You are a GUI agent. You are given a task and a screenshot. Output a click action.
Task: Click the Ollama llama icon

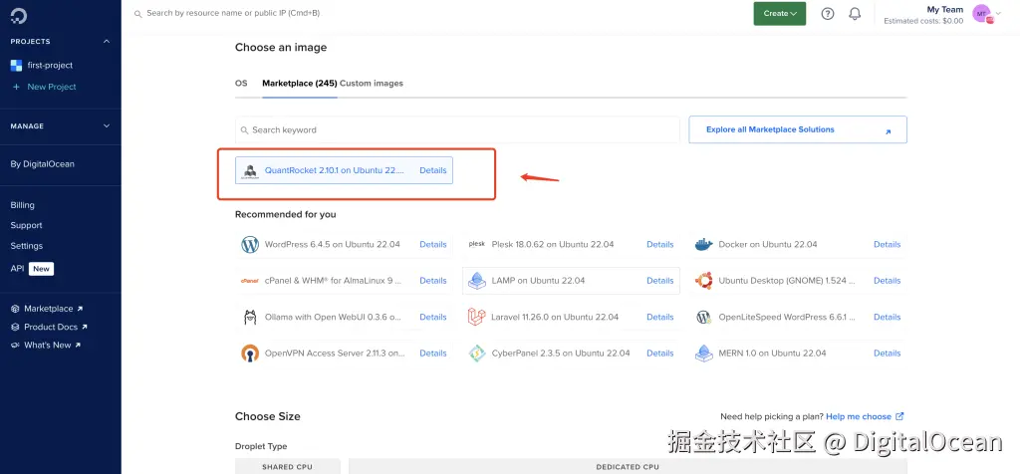pyautogui.click(x=250, y=318)
